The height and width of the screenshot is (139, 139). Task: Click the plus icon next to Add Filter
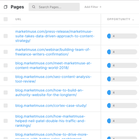click(100, 7)
